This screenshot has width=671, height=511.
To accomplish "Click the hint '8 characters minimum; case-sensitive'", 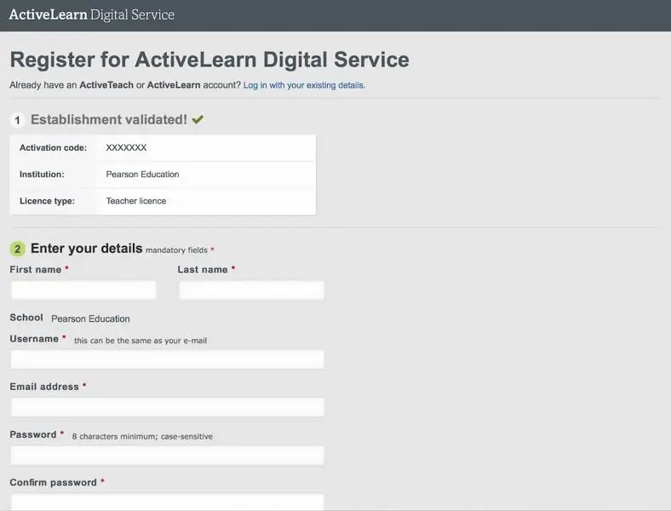I will click(142, 437).
